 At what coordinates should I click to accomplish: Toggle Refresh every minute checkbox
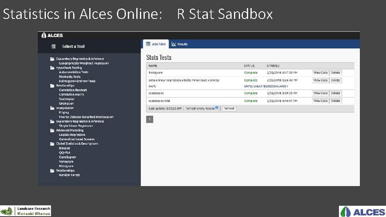click(217, 108)
